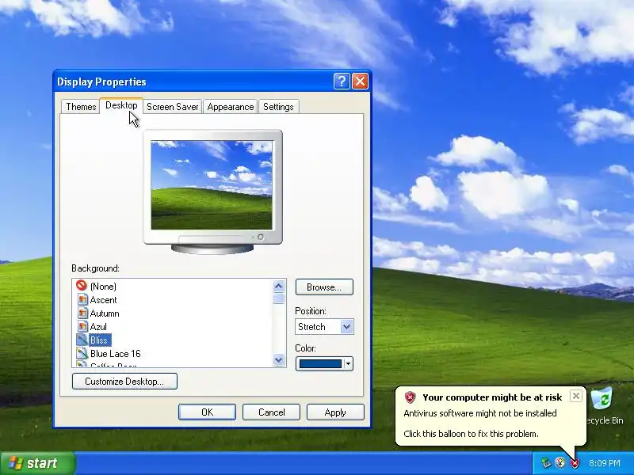
Task: Click the 8:09 PM taskbar clock
Action: click(605, 463)
